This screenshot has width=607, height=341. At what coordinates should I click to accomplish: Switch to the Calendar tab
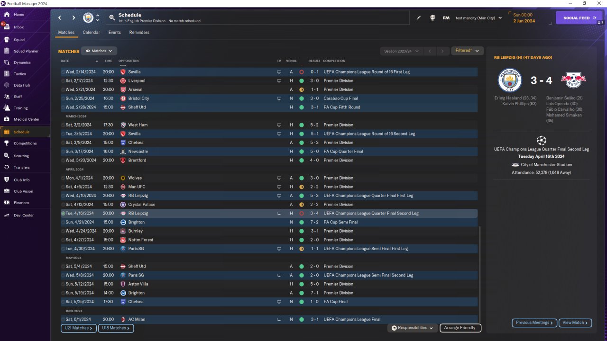(91, 33)
